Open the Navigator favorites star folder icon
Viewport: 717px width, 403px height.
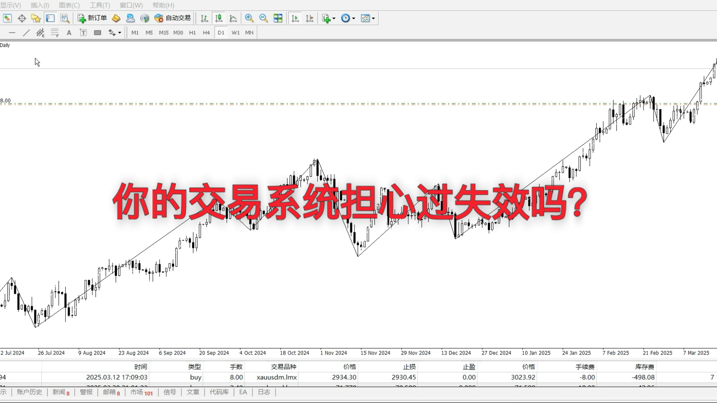click(x=36, y=18)
